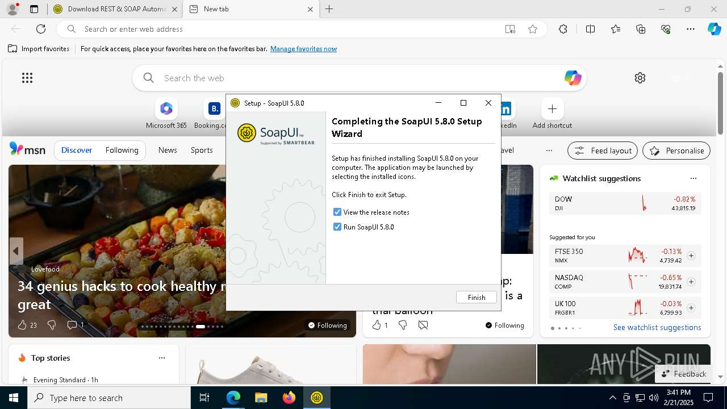Refresh the current page
727x409 pixels.
click(41, 29)
